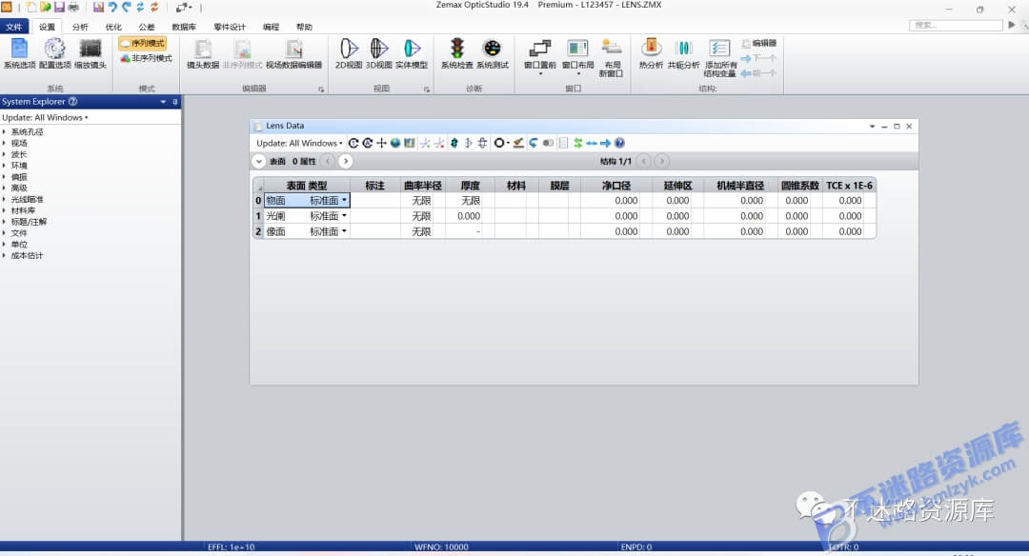Screen dimensions: 1029x556
Task: Start the 共轭分析 tool
Action: tap(683, 53)
